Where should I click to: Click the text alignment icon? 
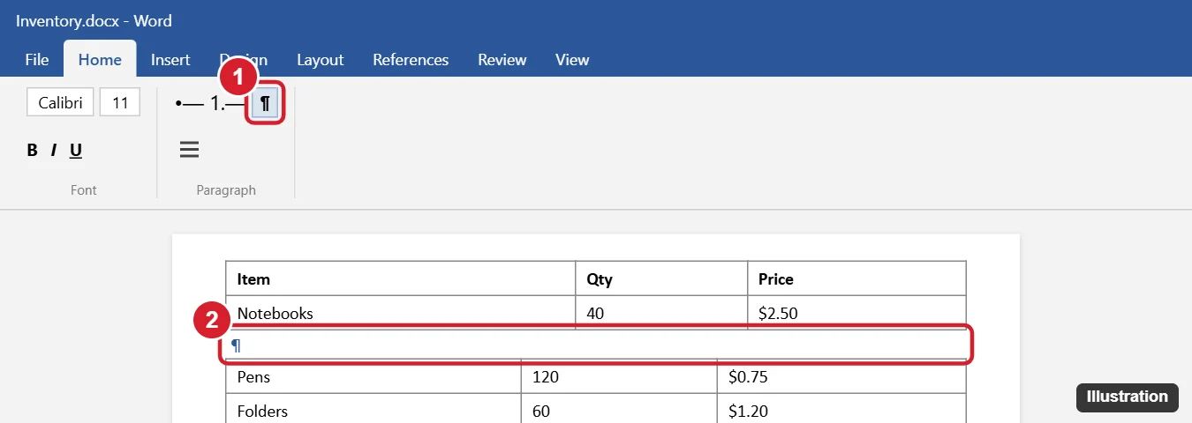(189, 150)
